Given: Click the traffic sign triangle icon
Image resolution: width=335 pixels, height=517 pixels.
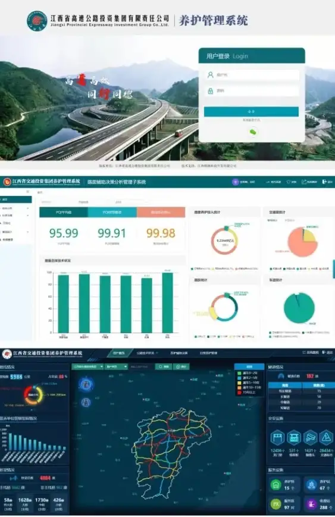Looking at the screenshot, I should pyautogui.click(x=326, y=438).
